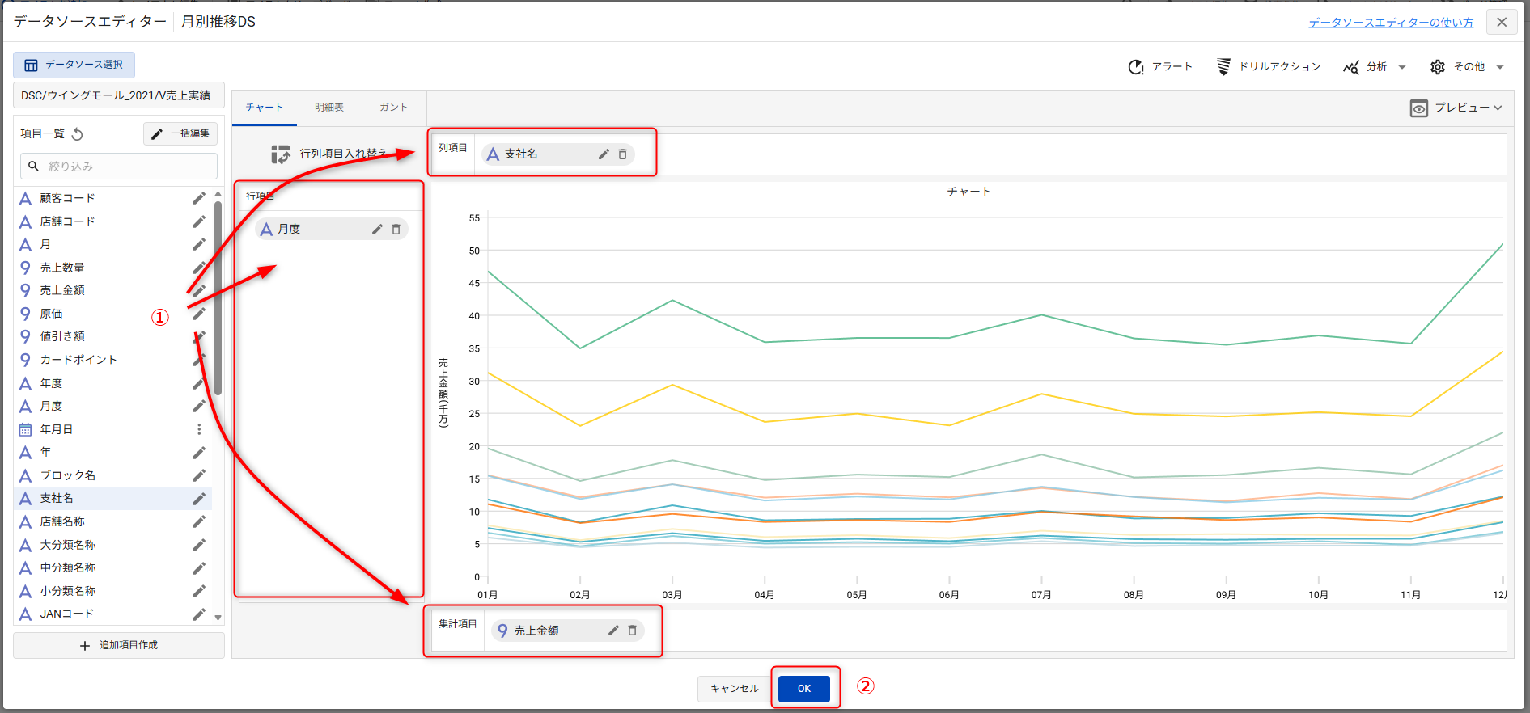This screenshot has height=713, width=1530.
Task: Click the ドリルアクション toolbar item
Action: pos(1269,67)
